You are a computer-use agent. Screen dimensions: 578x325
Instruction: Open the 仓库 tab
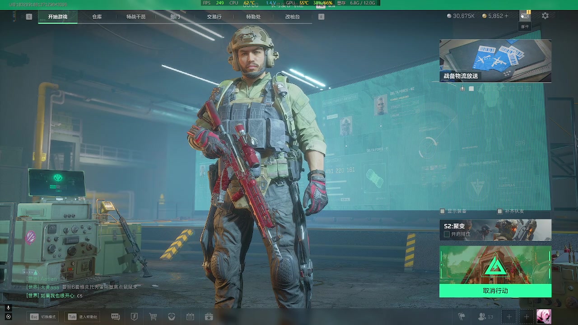click(97, 17)
